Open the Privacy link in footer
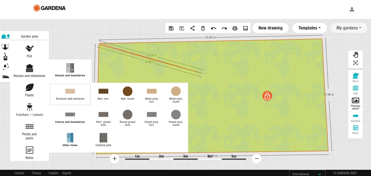 (x=36, y=173)
